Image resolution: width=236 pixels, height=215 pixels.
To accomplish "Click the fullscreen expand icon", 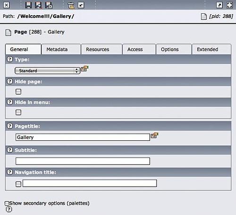I will (229, 5).
